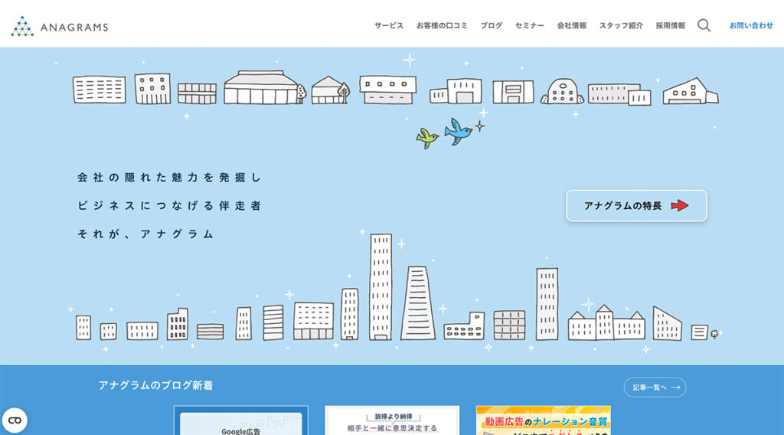
Task: Click the お問い合わせ contact link
Action: [751, 25]
